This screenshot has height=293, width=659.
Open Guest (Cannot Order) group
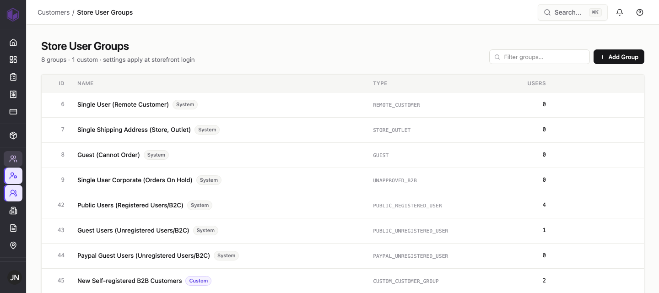[x=108, y=155]
